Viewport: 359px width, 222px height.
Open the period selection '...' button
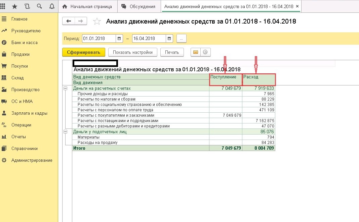pyautogui.click(x=181, y=38)
